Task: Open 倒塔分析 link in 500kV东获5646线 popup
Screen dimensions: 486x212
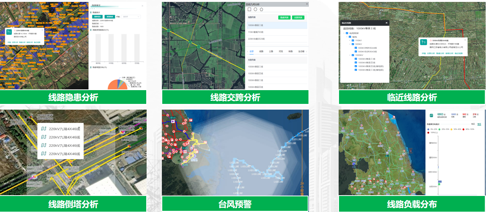Action: point(449,53)
